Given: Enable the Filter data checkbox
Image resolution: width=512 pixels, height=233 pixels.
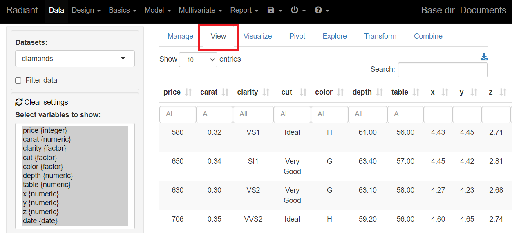Looking at the screenshot, I should pyautogui.click(x=18, y=81).
